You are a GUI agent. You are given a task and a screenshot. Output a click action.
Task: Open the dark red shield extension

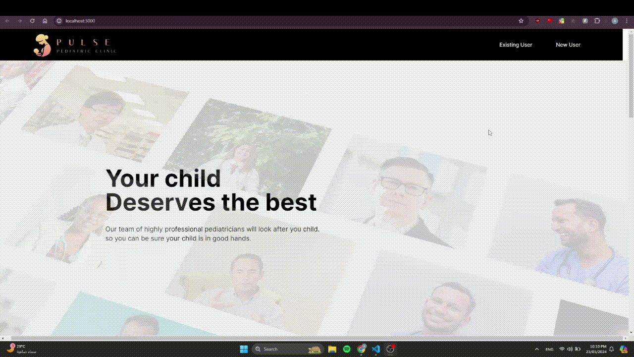(x=537, y=21)
